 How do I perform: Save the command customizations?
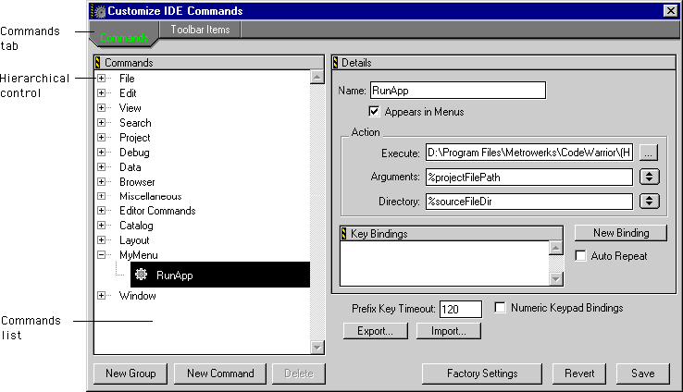pos(643,374)
